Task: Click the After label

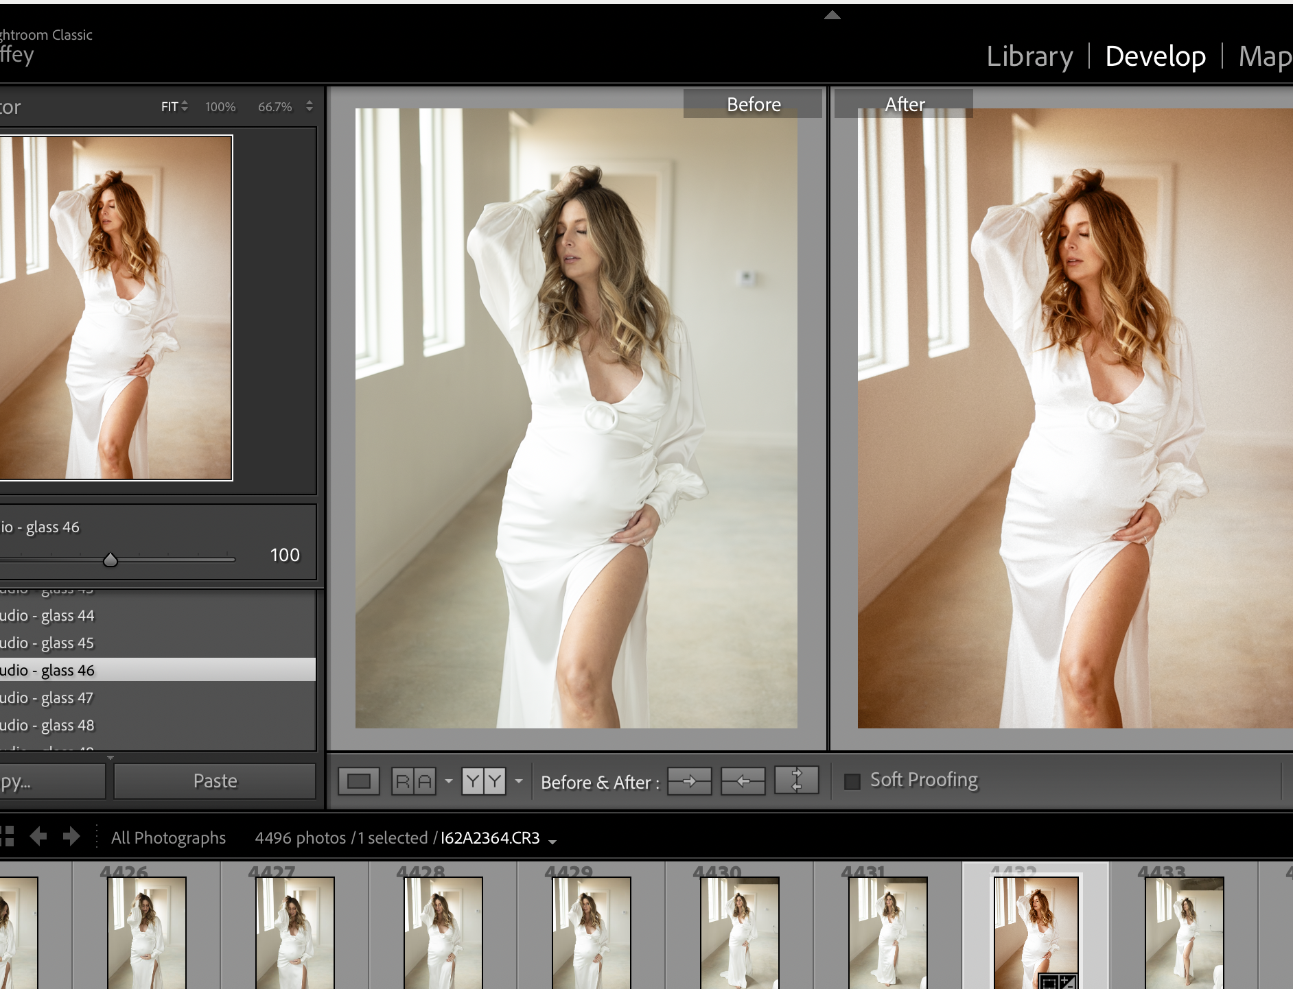Action: click(x=905, y=104)
